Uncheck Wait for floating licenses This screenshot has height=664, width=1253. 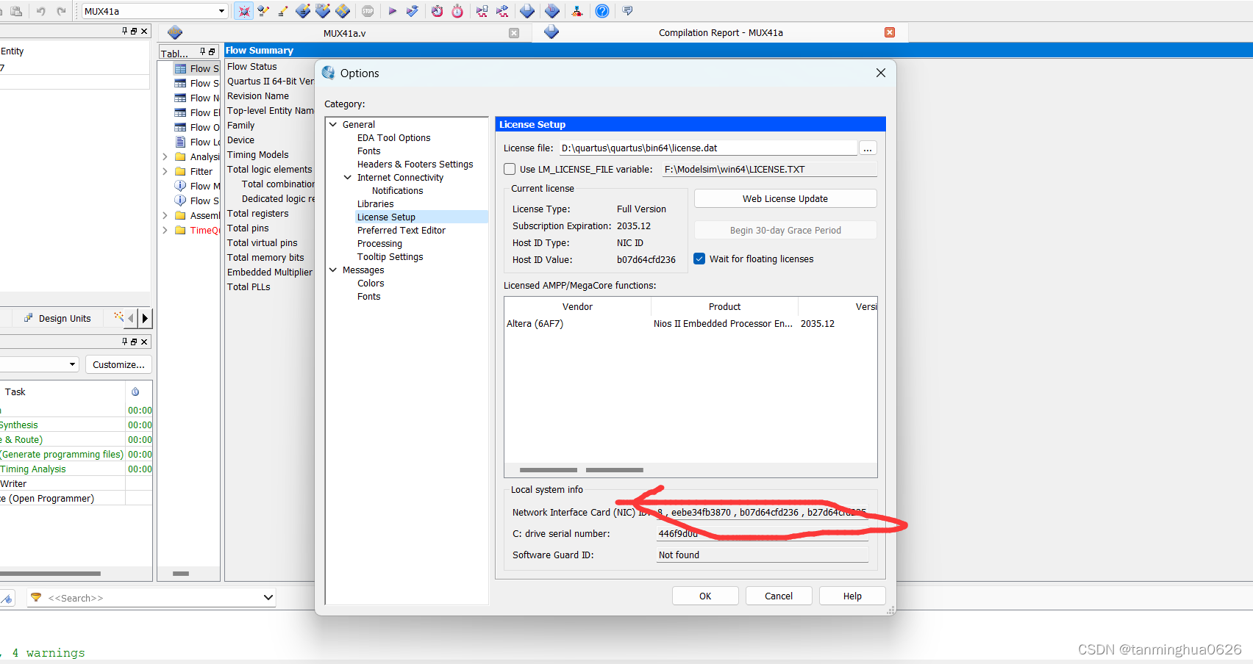(x=699, y=259)
